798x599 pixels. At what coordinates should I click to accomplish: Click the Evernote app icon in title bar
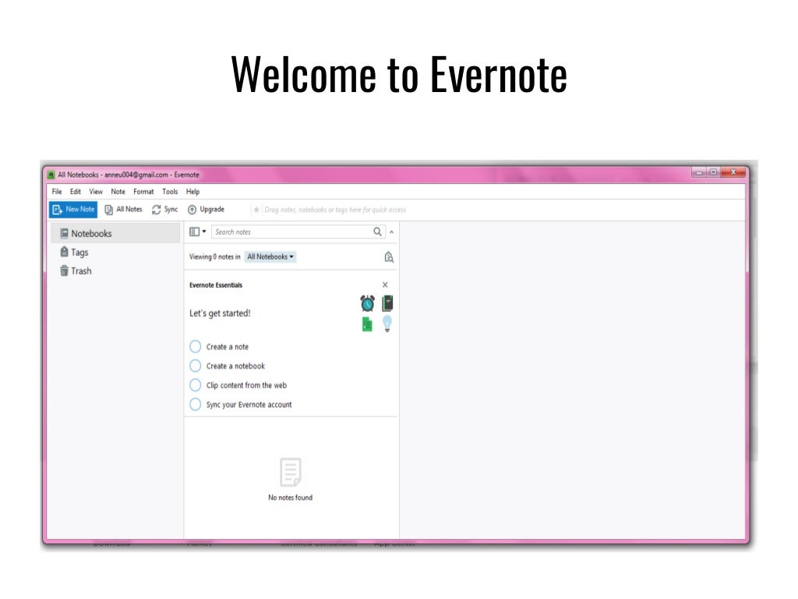coord(51,175)
